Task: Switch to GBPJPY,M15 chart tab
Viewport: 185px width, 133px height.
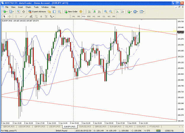Action: coord(40,127)
